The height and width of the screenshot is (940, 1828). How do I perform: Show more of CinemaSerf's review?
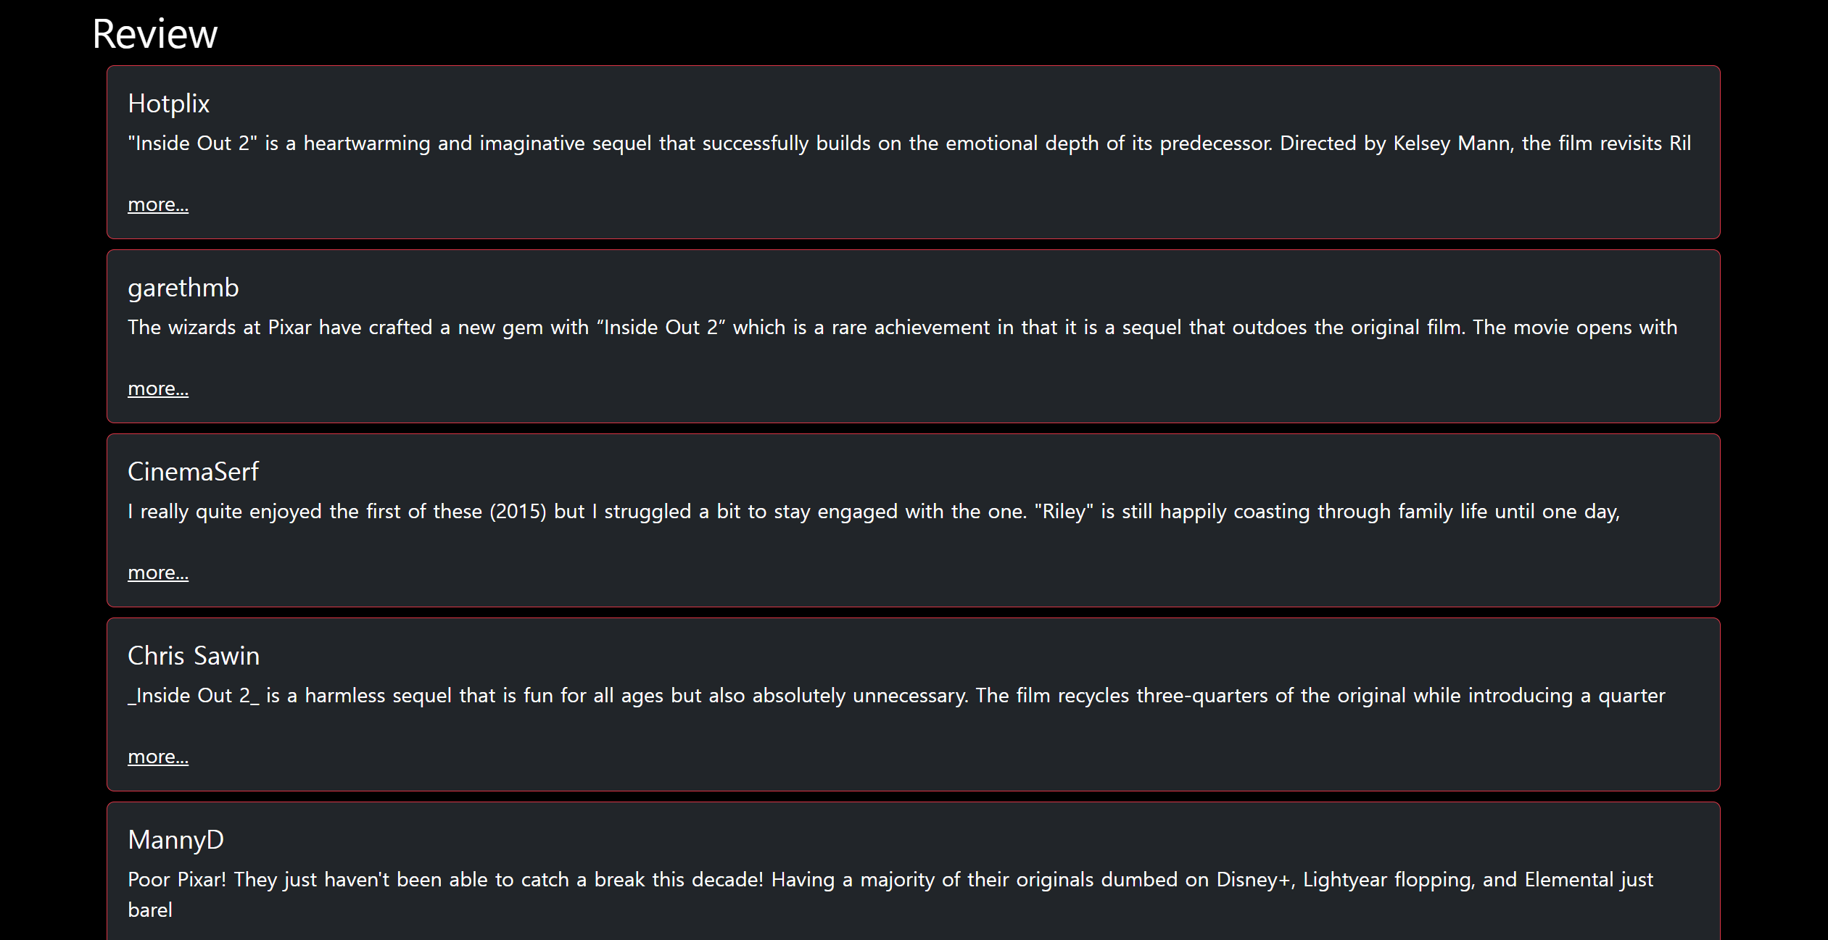(x=158, y=573)
